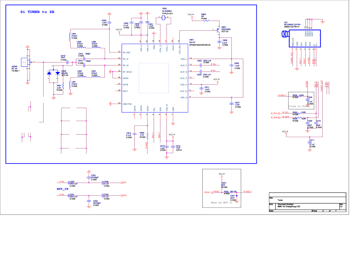Click capacitor label C813
The image size is (357, 253).
tap(129, 133)
